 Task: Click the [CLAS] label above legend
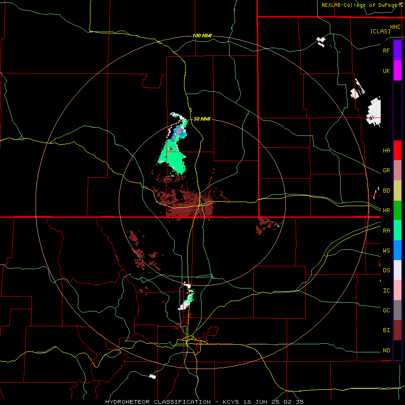pyautogui.click(x=380, y=31)
